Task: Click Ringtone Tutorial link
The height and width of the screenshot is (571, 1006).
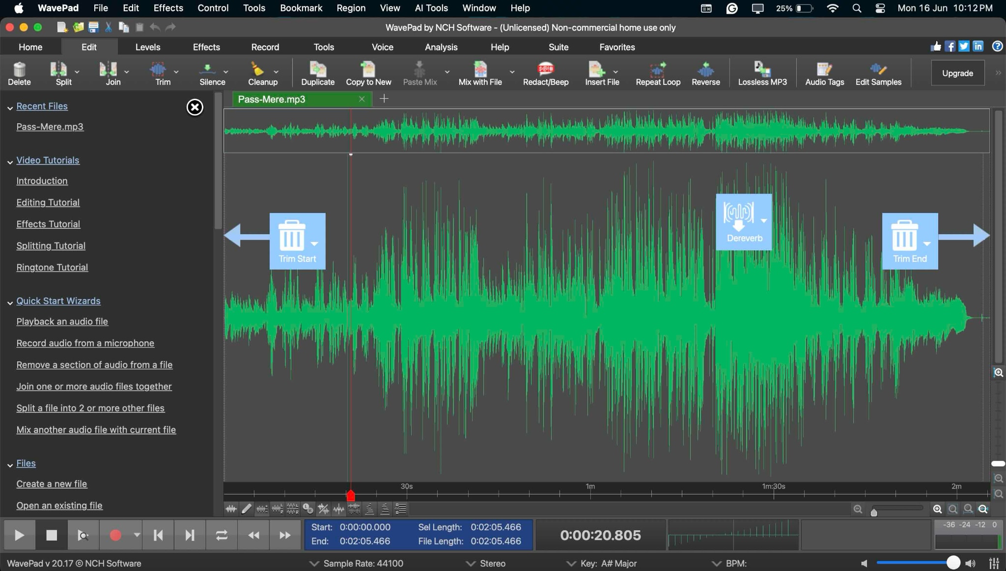Action: [x=52, y=267]
